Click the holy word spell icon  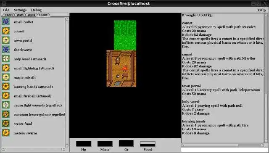[x=6, y=59]
